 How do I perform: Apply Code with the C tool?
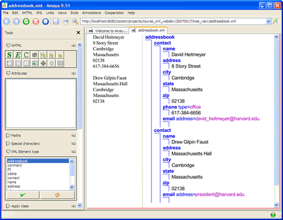tap(26, 55)
